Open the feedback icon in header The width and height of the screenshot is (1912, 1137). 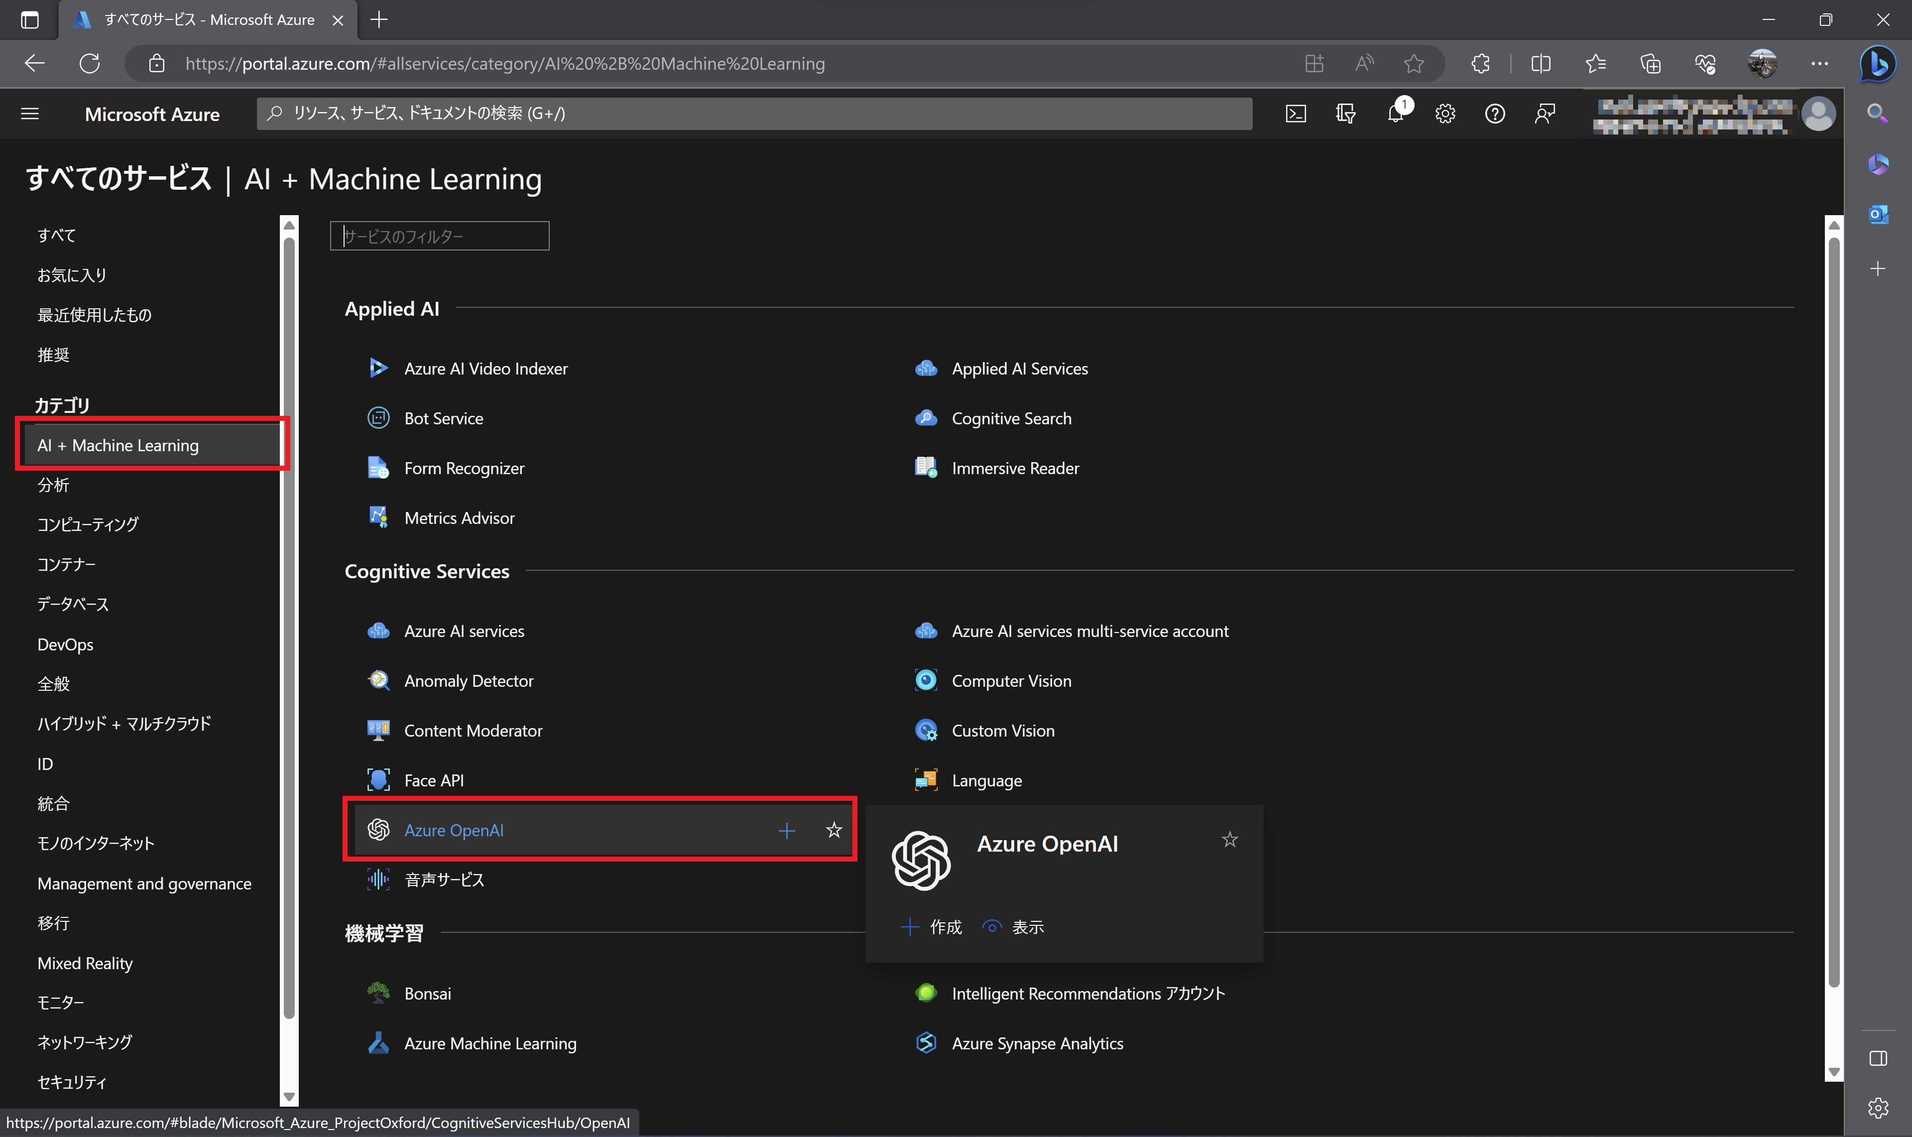1545,114
